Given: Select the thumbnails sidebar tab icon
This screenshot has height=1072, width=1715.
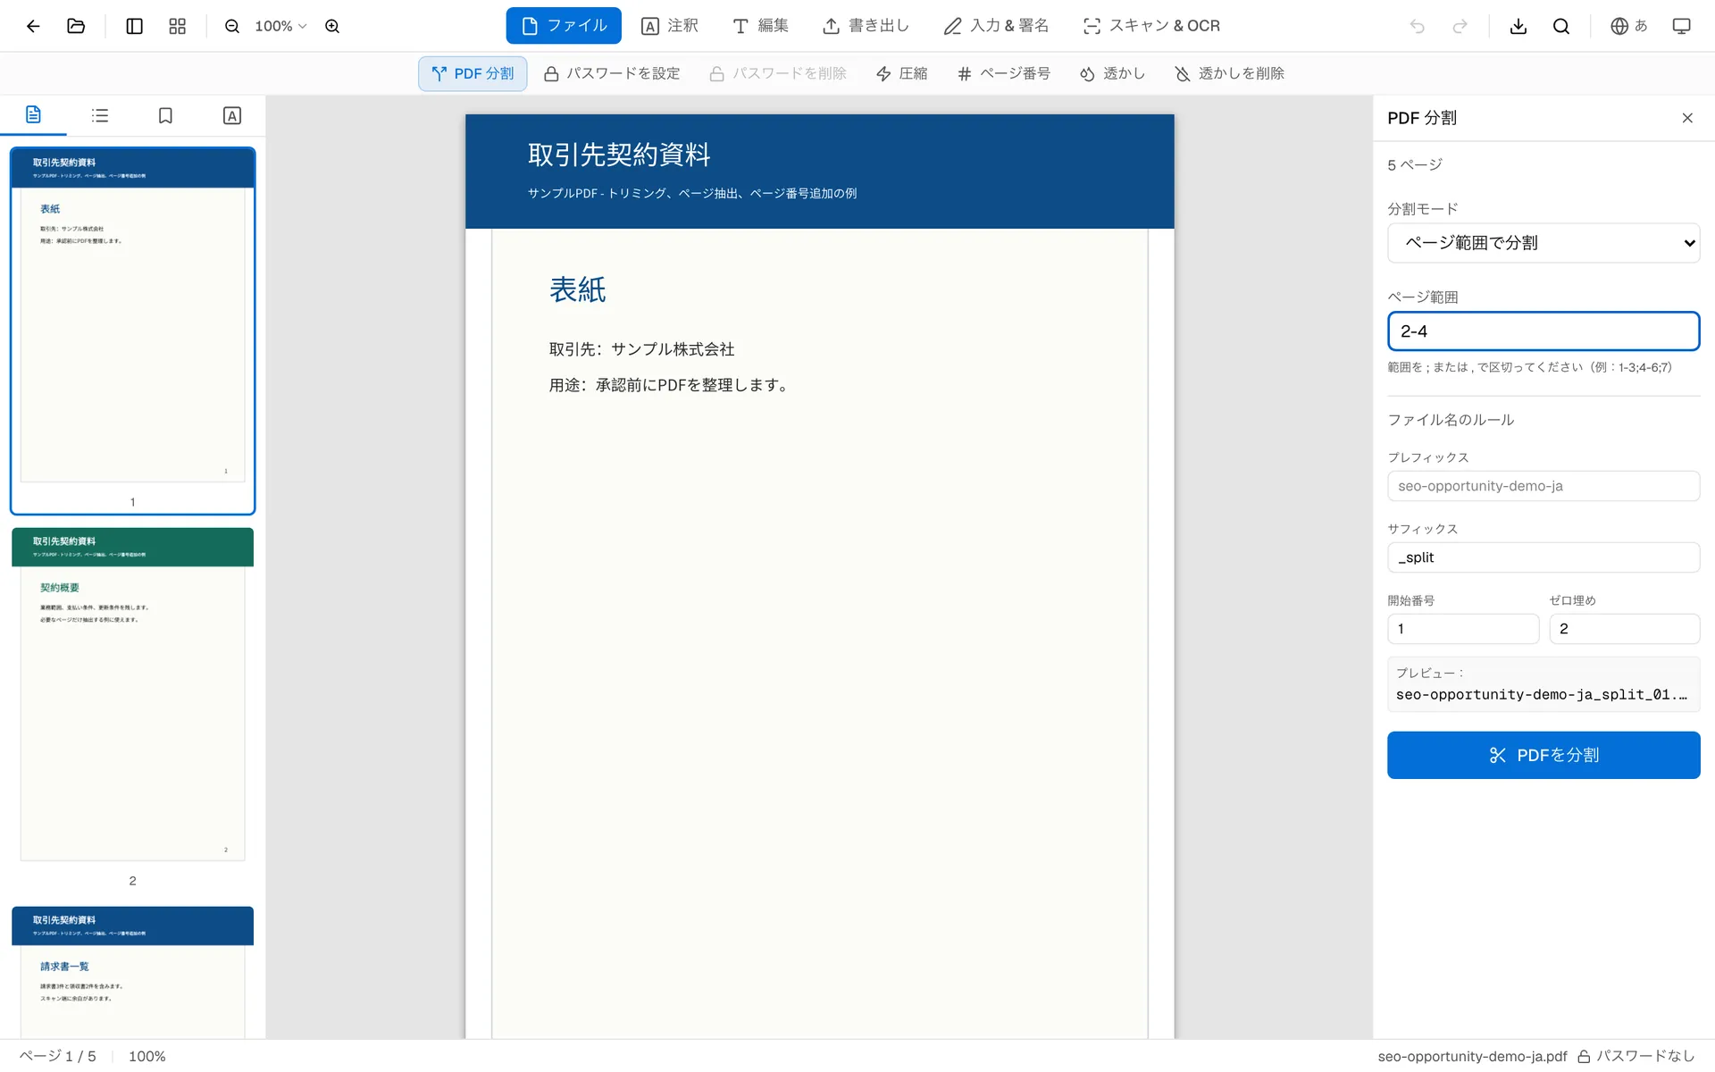Looking at the screenshot, I should click(x=33, y=115).
